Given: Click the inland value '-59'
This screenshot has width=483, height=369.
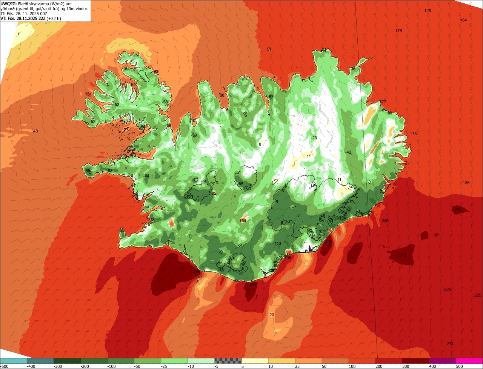Looking at the screenshot, I should pos(194,135).
